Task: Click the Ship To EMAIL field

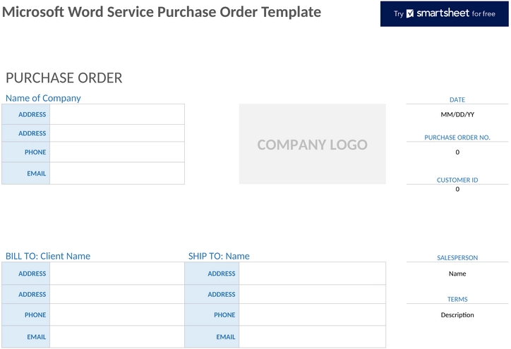Action: 312,336
